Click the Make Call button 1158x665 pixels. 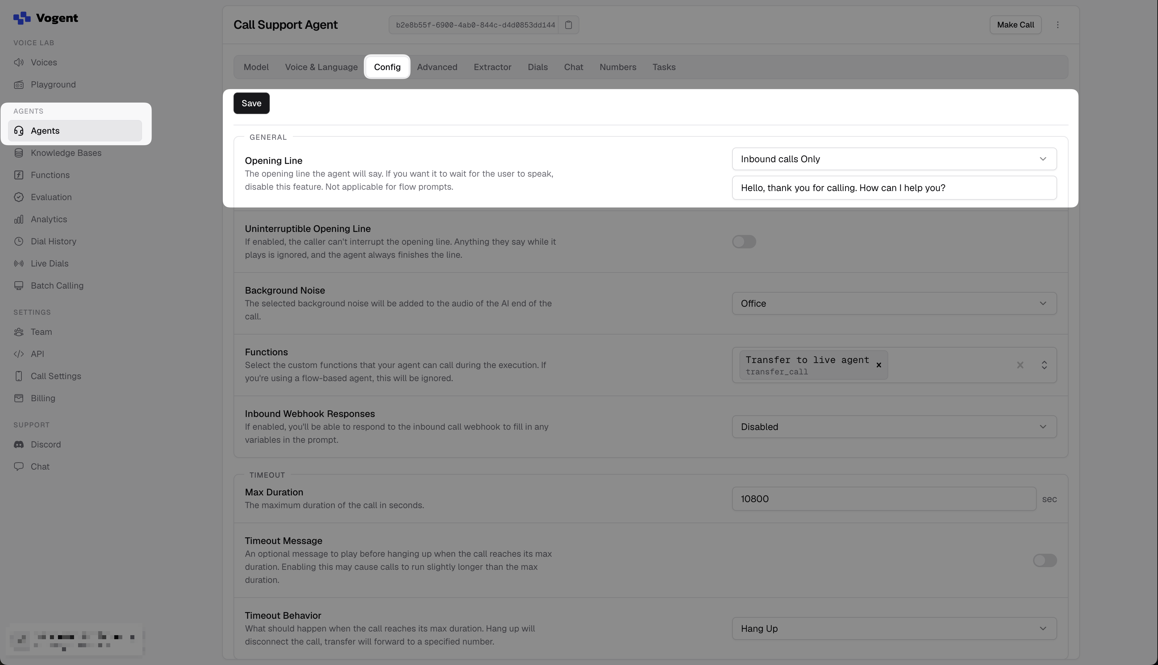click(x=1015, y=25)
